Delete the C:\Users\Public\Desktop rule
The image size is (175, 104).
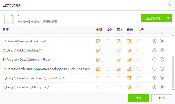click(162, 50)
